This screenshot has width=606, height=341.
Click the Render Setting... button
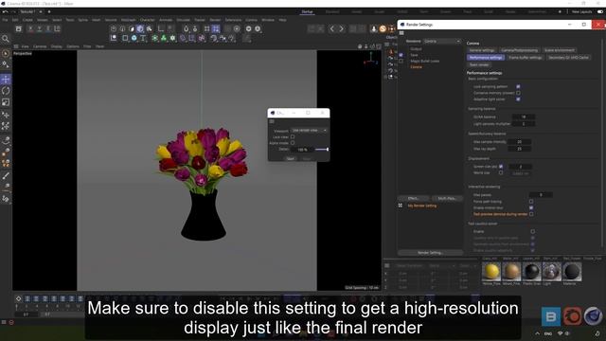(x=430, y=253)
